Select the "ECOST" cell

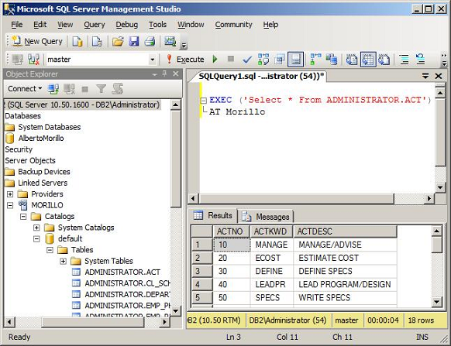click(x=271, y=258)
